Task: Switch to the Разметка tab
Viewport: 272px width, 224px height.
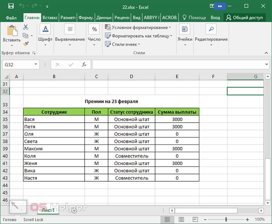Action: click(x=68, y=17)
